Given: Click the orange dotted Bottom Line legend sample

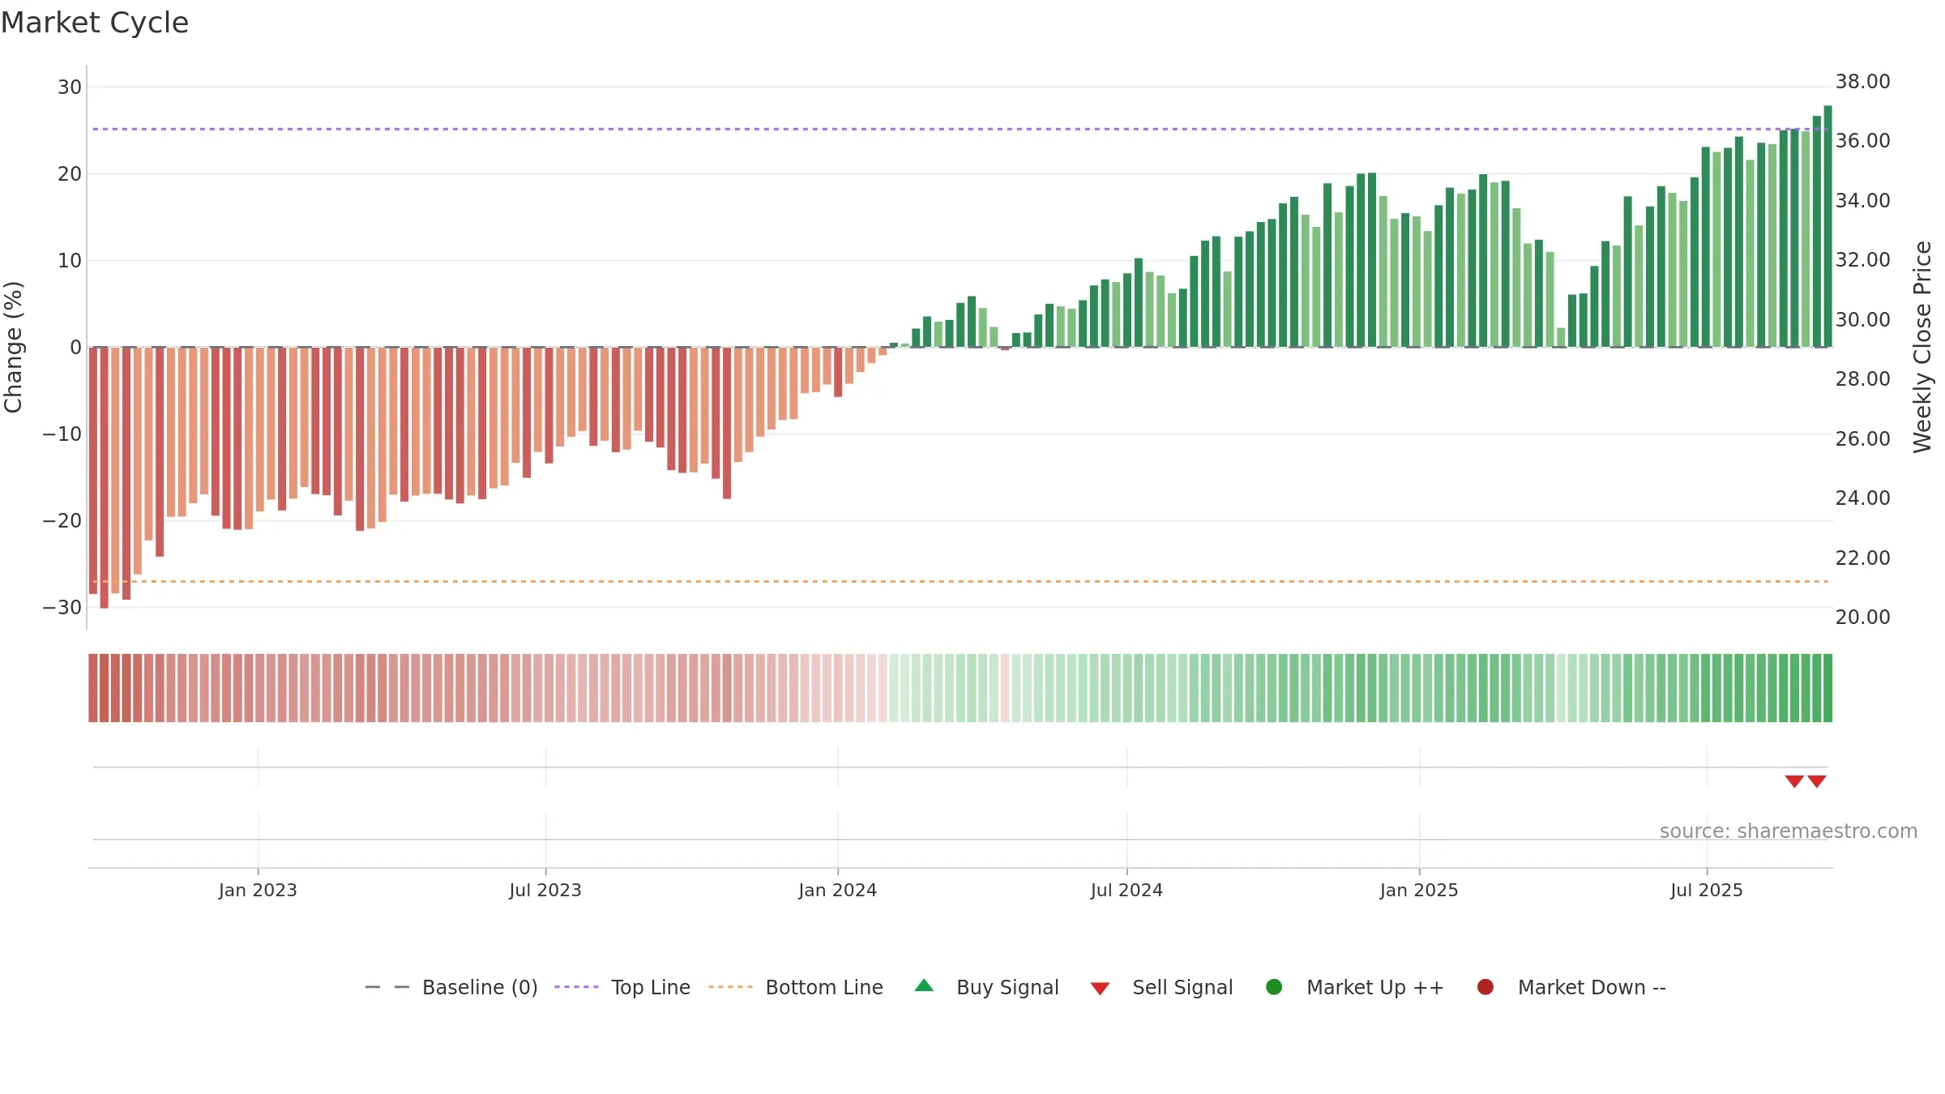Looking at the screenshot, I should (730, 987).
